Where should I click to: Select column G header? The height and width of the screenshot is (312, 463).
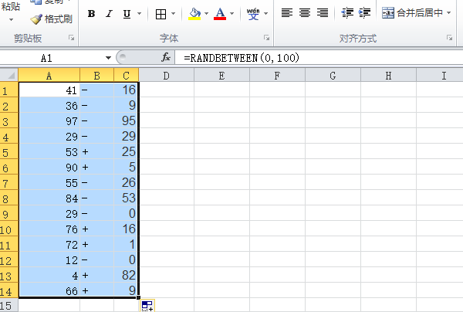(x=333, y=76)
